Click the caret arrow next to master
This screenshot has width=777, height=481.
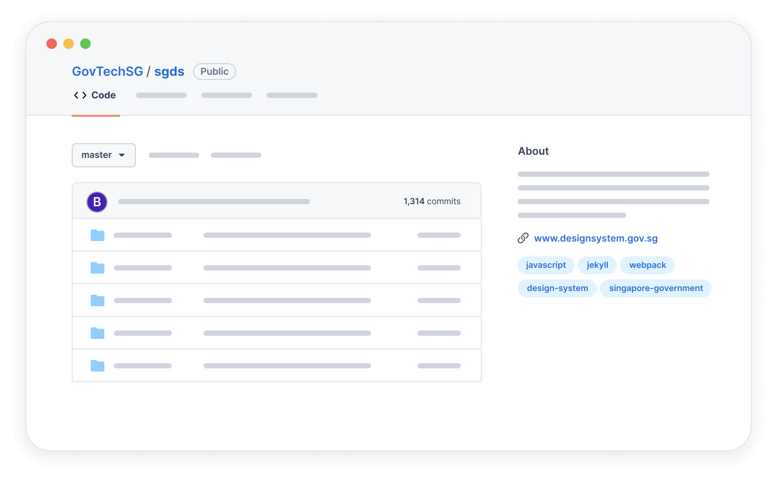(x=122, y=155)
